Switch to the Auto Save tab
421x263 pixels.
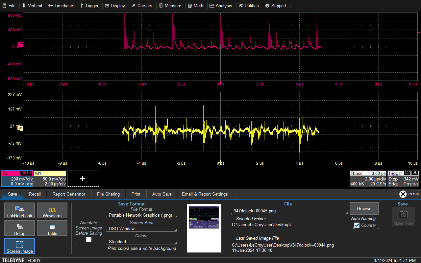click(162, 194)
